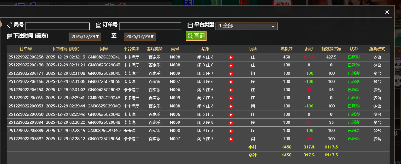Click the 平台类型 column header in table

[132, 49]
